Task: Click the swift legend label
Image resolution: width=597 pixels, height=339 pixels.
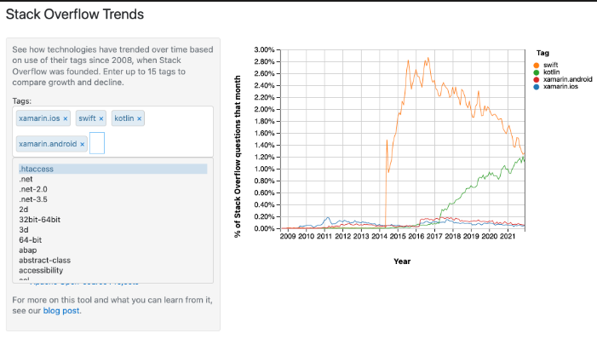Action: (550, 65)
